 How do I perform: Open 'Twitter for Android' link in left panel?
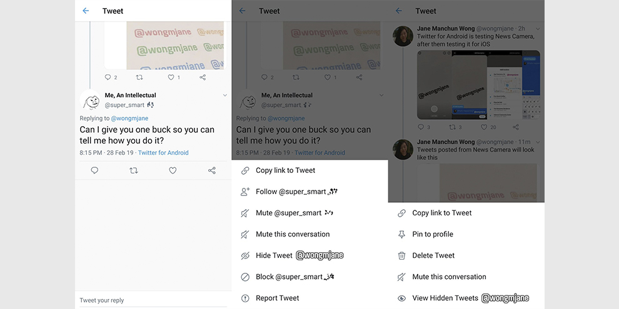163,152
